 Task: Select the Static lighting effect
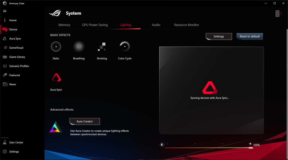56,46
